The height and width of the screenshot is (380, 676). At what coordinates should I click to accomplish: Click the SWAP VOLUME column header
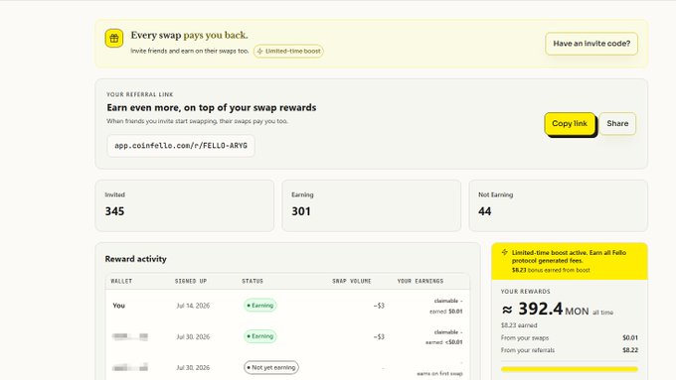[x=351, y=281]
